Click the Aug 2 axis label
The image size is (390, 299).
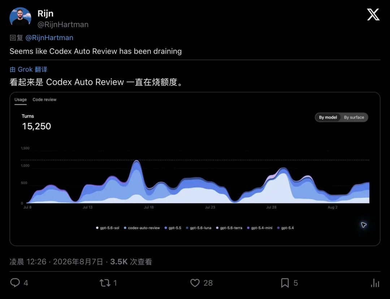click(x=333, y=207)
